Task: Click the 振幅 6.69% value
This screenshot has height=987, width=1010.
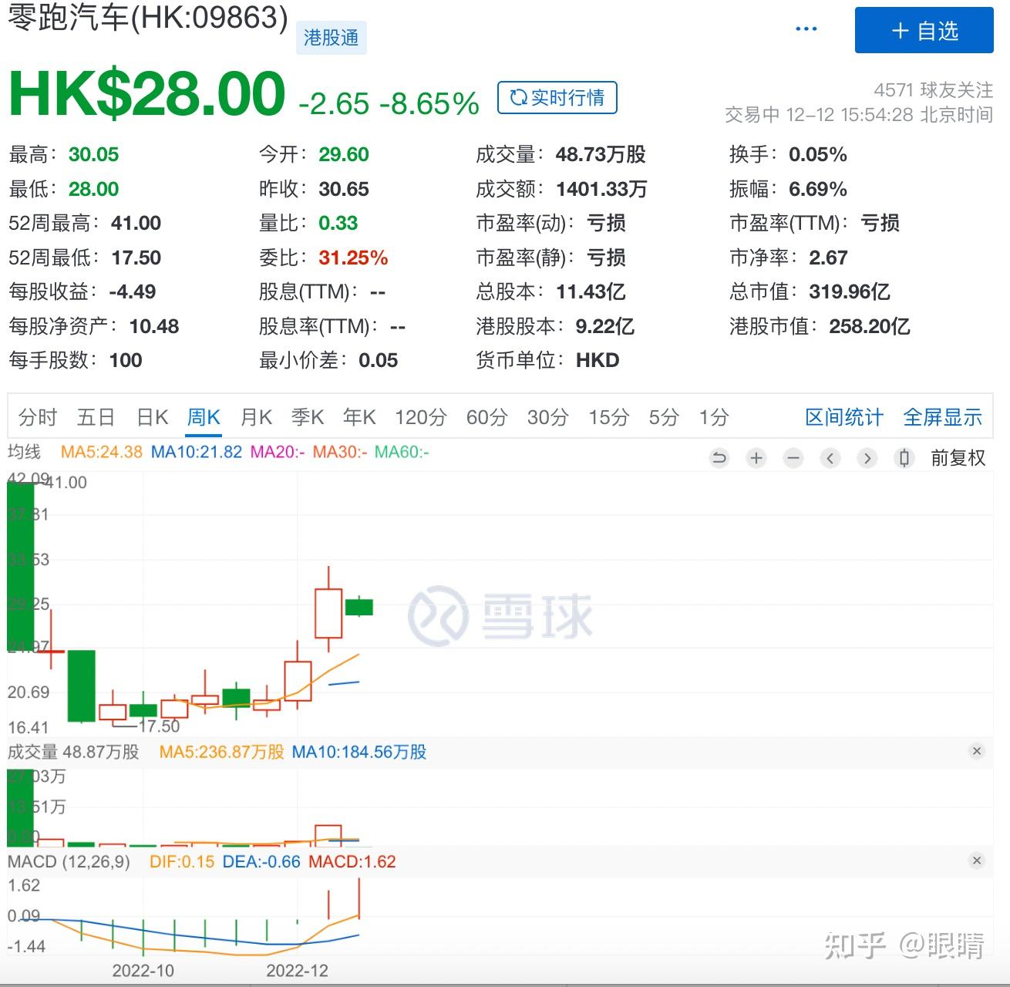Action: click(818, 189)
